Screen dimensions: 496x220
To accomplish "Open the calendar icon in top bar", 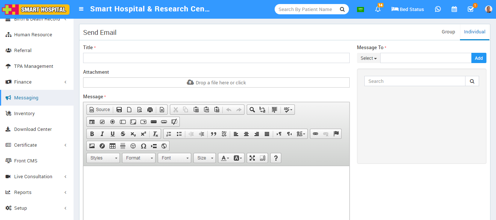I will (x=454, y=9).
